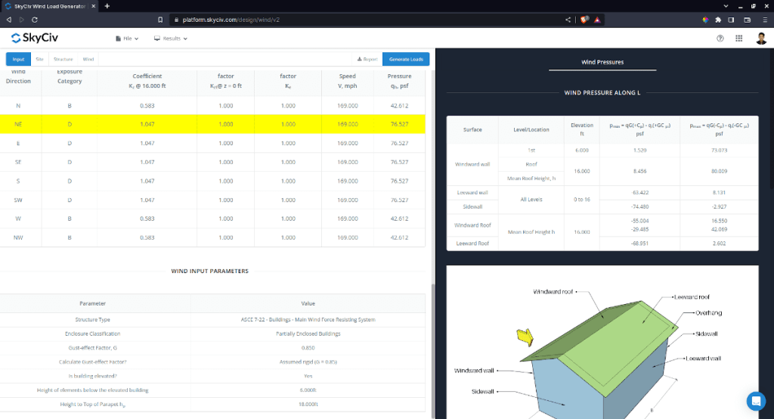Bookmark this page using bookmark icon
Viewport: 774px width, 419px height.
pos(160,20)
